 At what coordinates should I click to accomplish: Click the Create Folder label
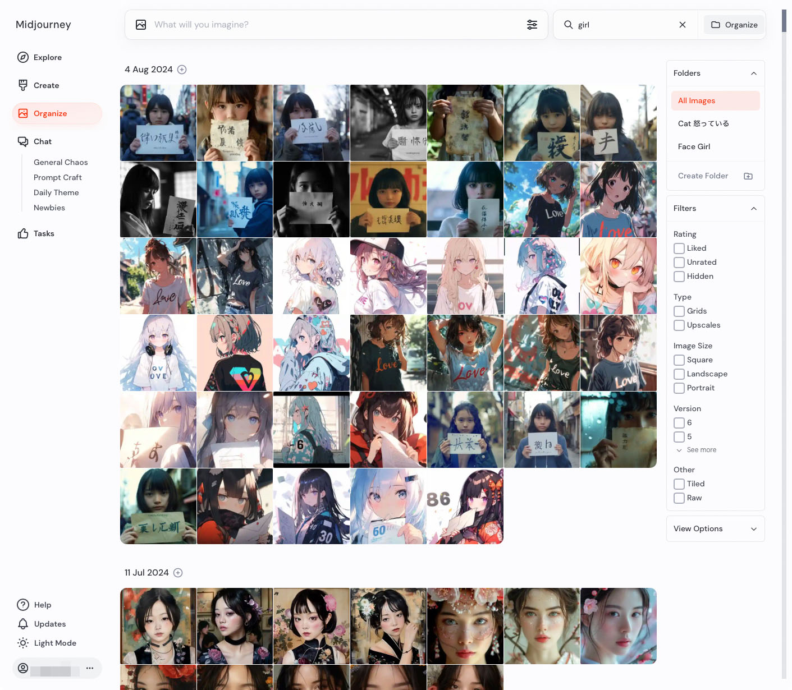[x=703, y=176]
